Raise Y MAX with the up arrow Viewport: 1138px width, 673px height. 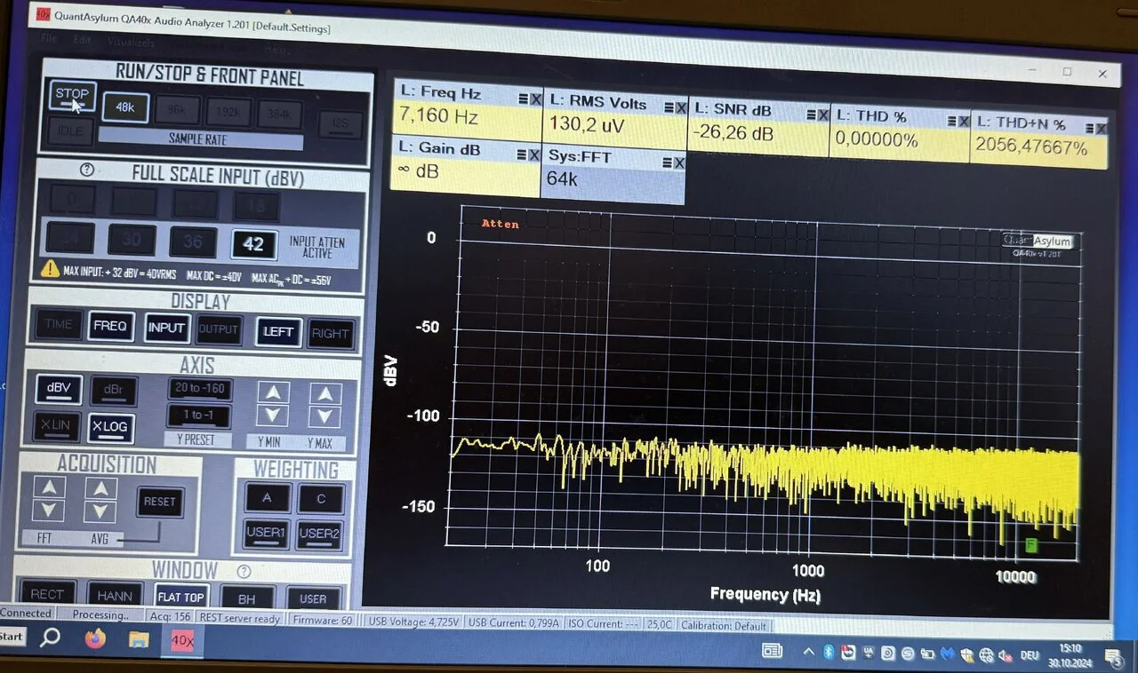tap(325, 394)
